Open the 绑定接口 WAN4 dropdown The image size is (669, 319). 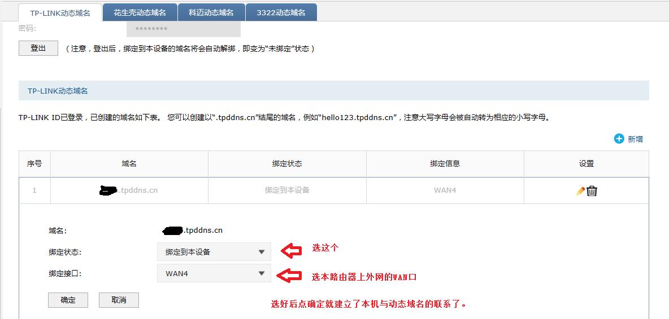pyautogui.click(x=214, y=273)
